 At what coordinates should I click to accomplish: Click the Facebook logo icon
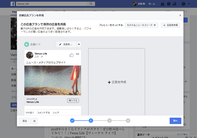coord(13,4)
